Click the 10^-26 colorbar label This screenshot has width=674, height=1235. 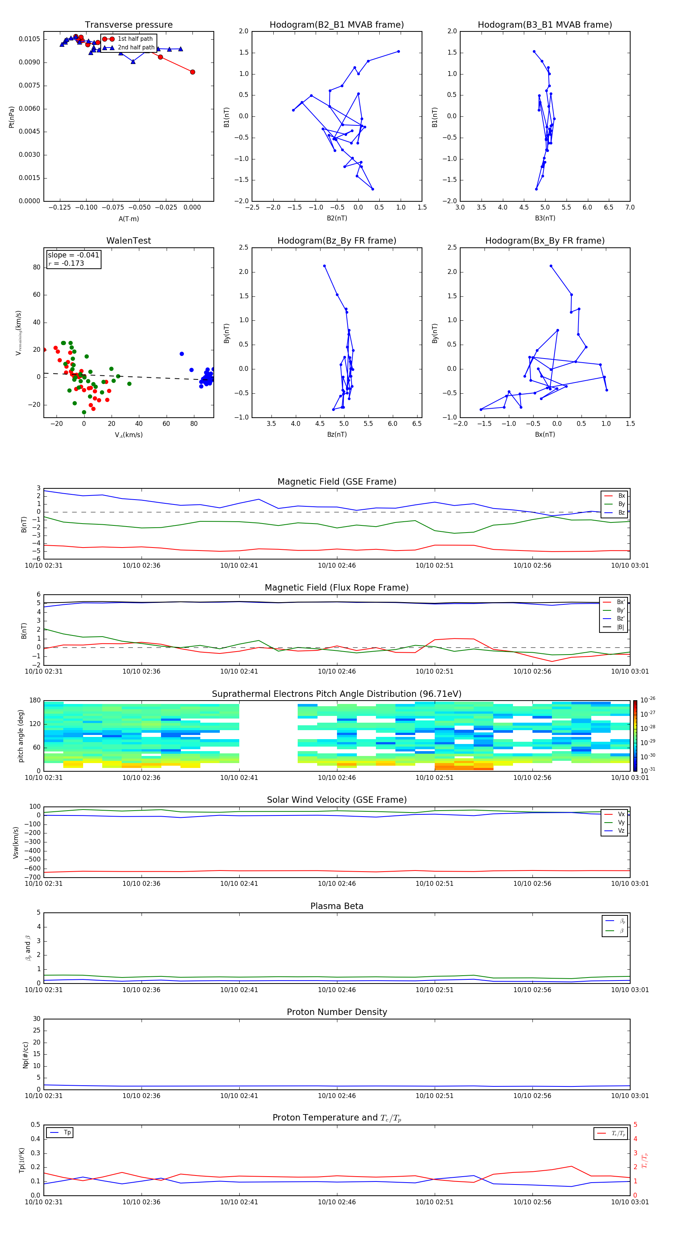coord(648,700)
